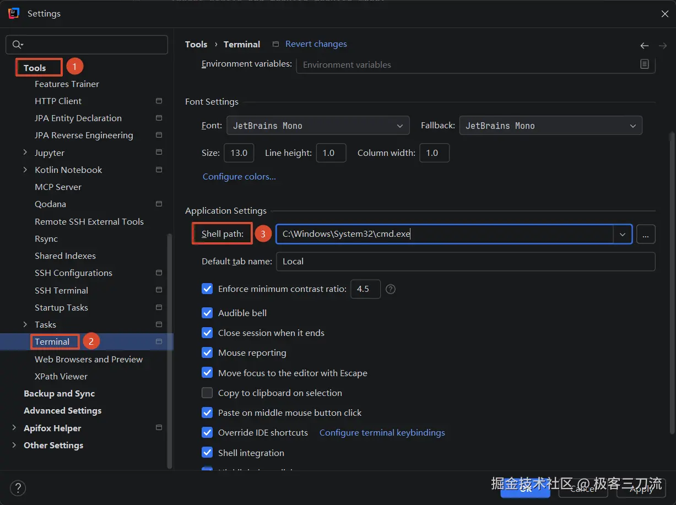Toggle Close session when it ends

tap(207, 333)
